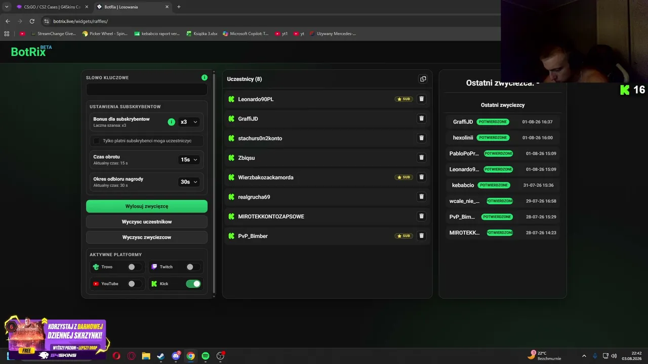Image resolution: width=648 pixels, height=364 pixels.
Task: Open Opera GX from the taskbar
Action: point(132,356)
